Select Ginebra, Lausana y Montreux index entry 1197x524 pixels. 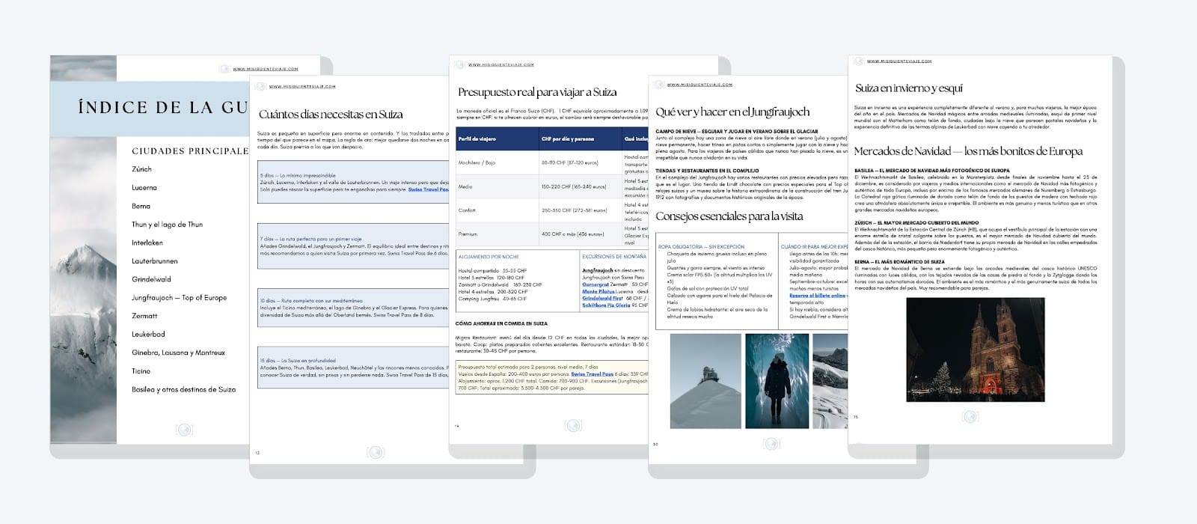[x=178, y=353]
